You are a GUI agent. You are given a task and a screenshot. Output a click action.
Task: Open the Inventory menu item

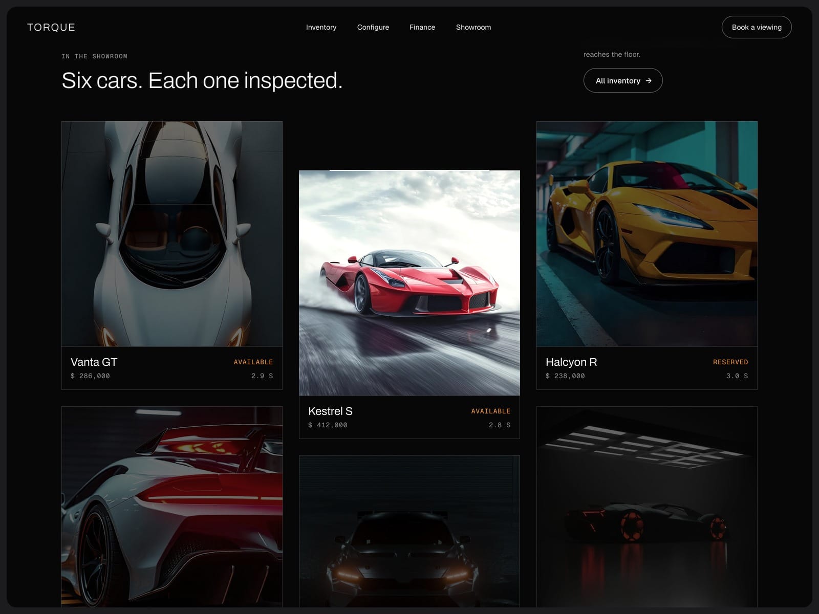[x=321, y=27]
